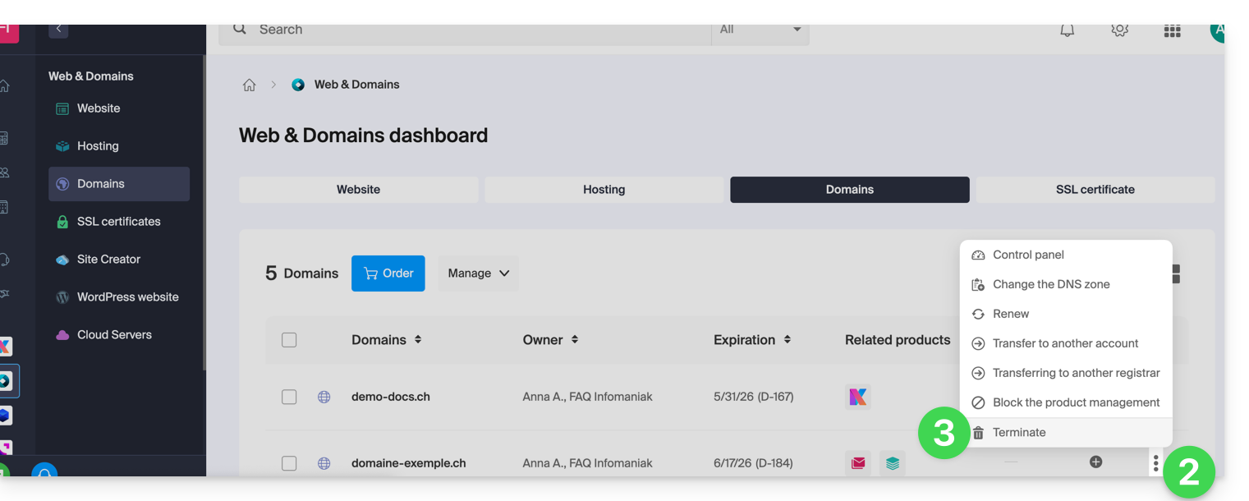Tick the select-all domains checkbox
The width and height of the screenshot is (1249, 501).
pos(289,340)
